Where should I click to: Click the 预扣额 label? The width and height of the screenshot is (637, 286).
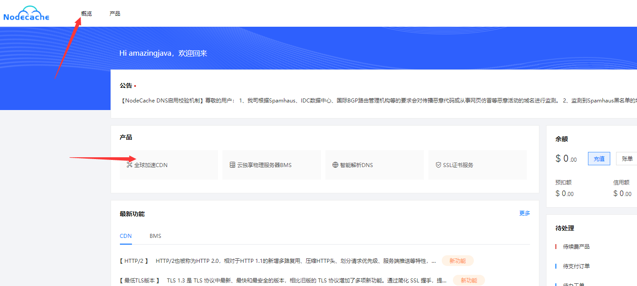point(563,183)
